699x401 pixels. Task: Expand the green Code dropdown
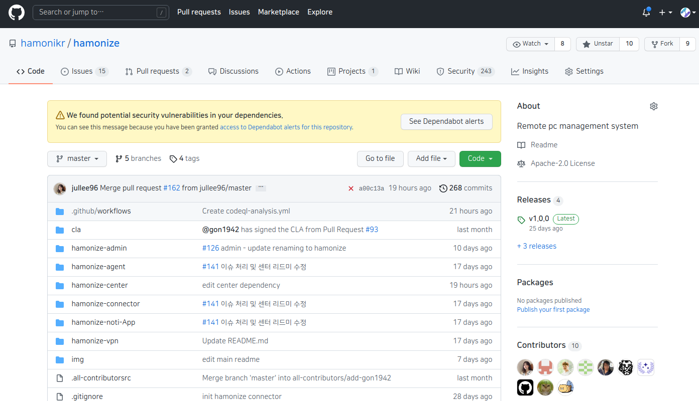[480, 159]
